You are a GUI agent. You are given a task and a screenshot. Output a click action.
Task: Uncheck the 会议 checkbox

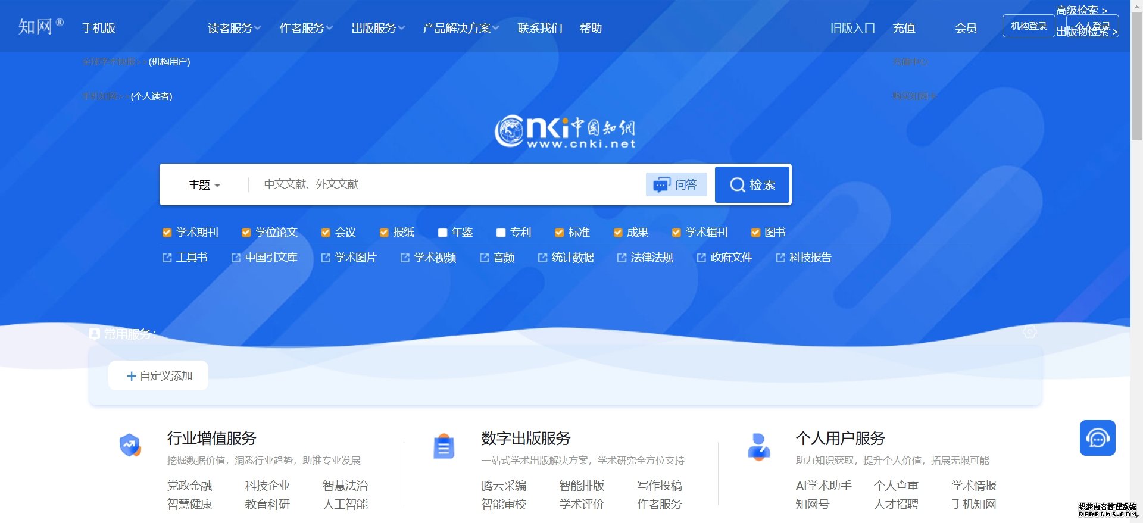(326, 233)
